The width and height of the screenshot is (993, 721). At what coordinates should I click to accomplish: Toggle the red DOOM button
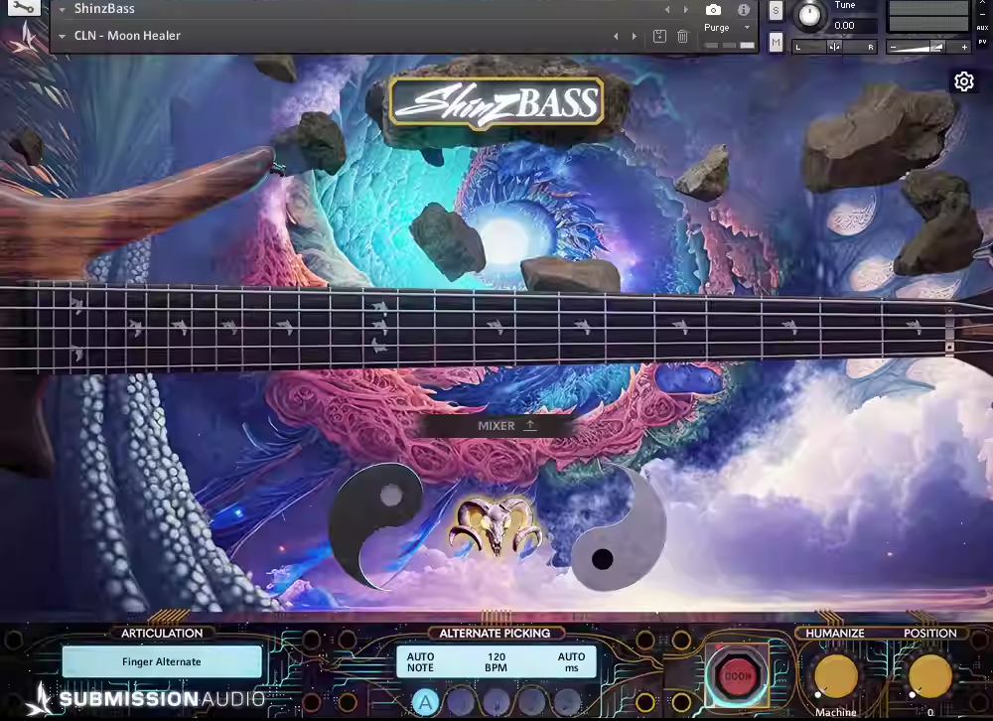coord(738,676)
